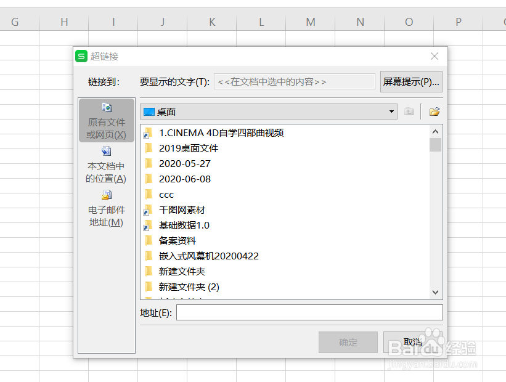Image resolution: width=506 pixels, height=382 pixels.
Task: Select the 本文档中的位置 sidebar icon
Action: tap(106, 151)
